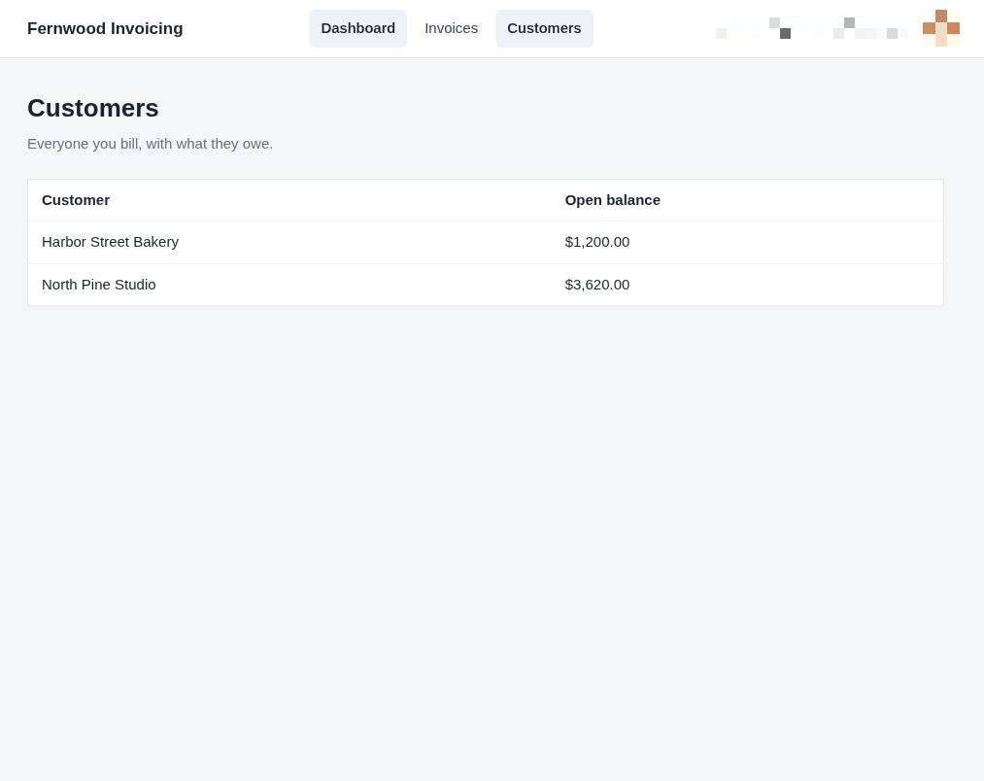Click "Everyone you bill, with what they owe." subtitle

(150, 144)
